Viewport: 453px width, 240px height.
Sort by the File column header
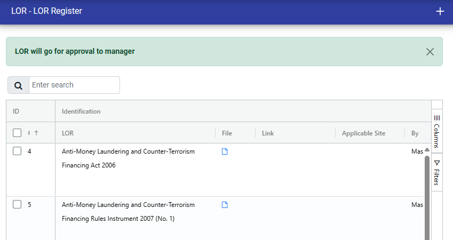(227, 133)
